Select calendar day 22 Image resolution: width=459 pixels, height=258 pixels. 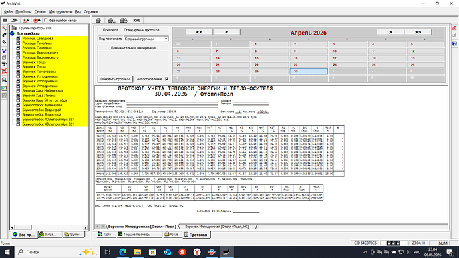point(269,64)
